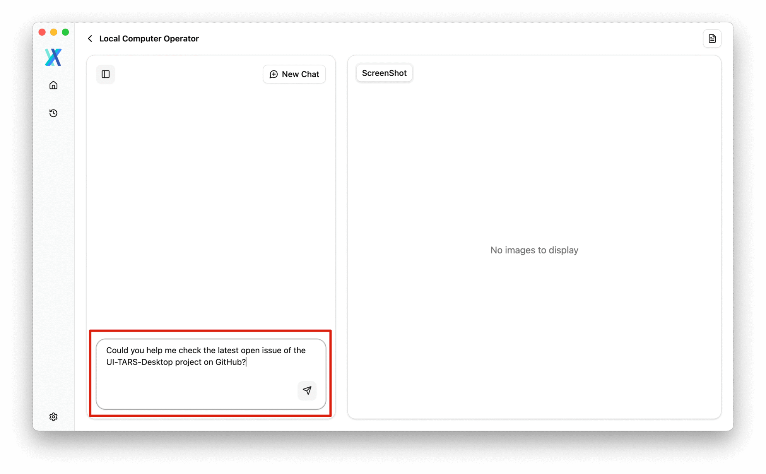The height and width of the screenshot is (474, 766).
Task: Click the Local Computer Operator title
Action: (149, 39)
